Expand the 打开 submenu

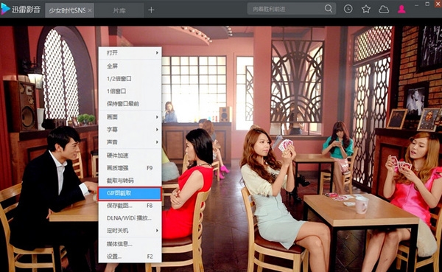130,53
